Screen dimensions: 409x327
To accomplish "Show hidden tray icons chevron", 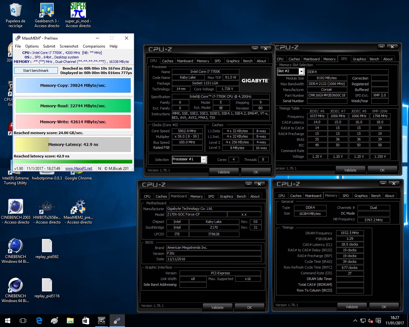I will tap(355, 321).
